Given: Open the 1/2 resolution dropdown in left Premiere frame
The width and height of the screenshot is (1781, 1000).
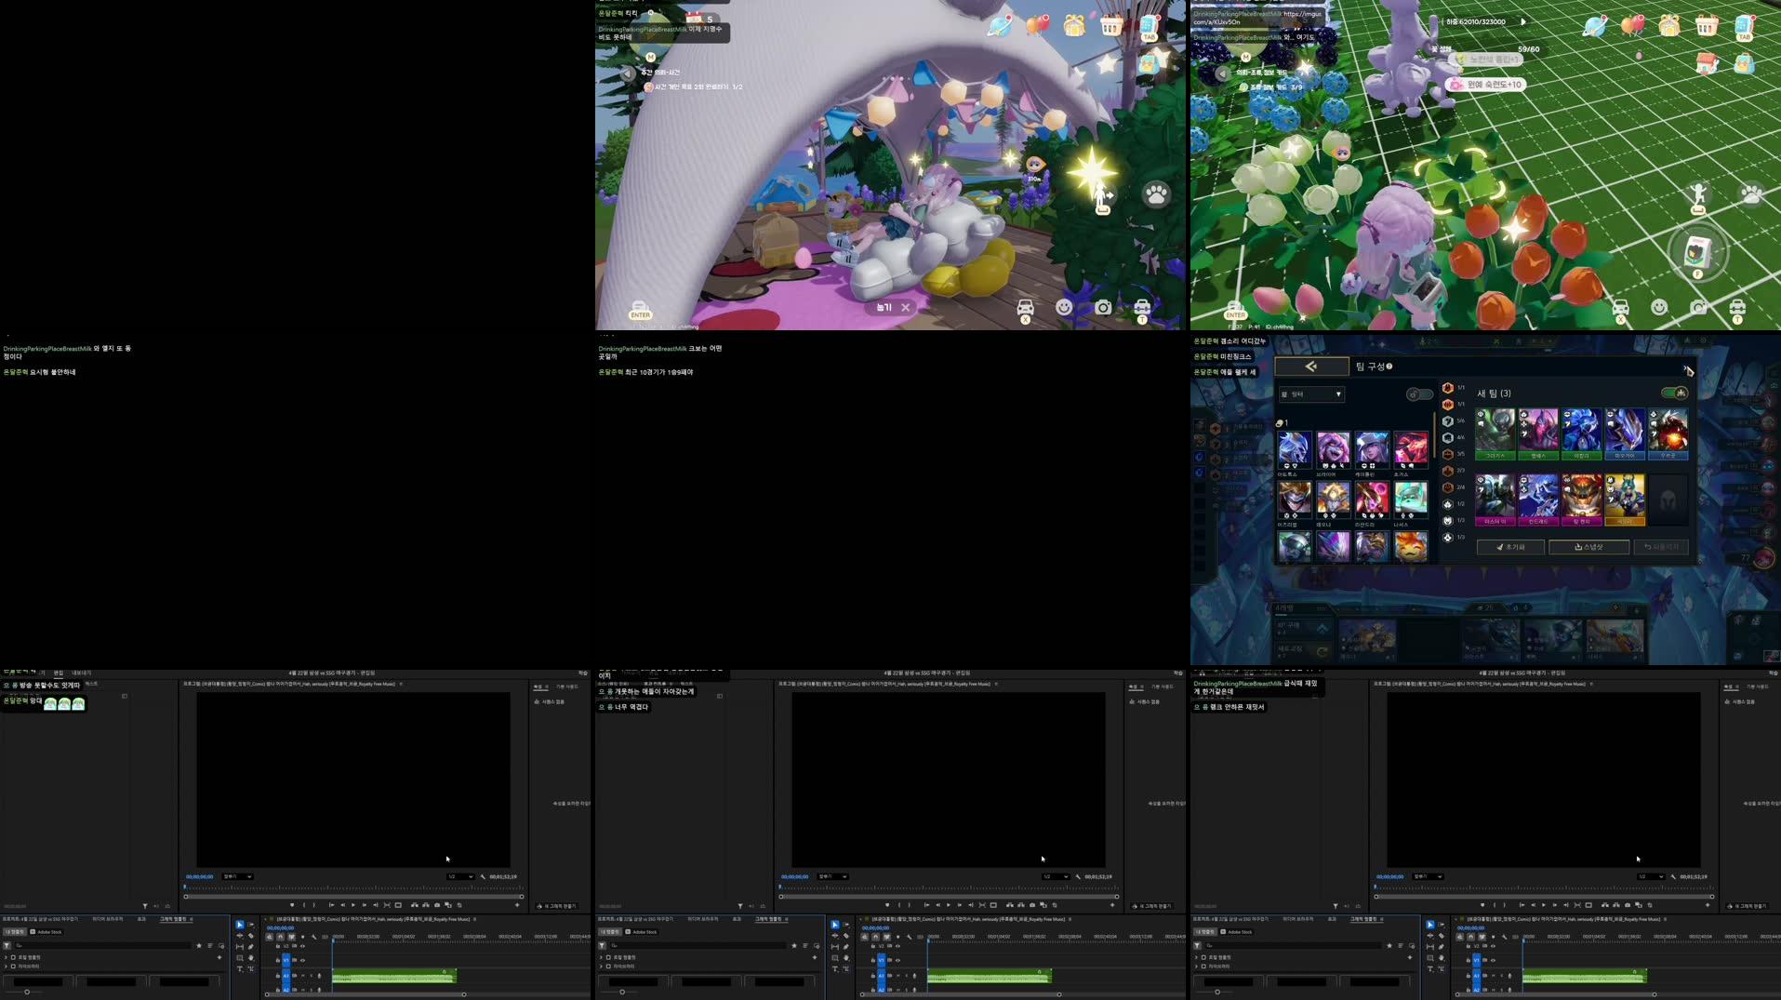Looking at the screenshot, I should pos(460,876).
